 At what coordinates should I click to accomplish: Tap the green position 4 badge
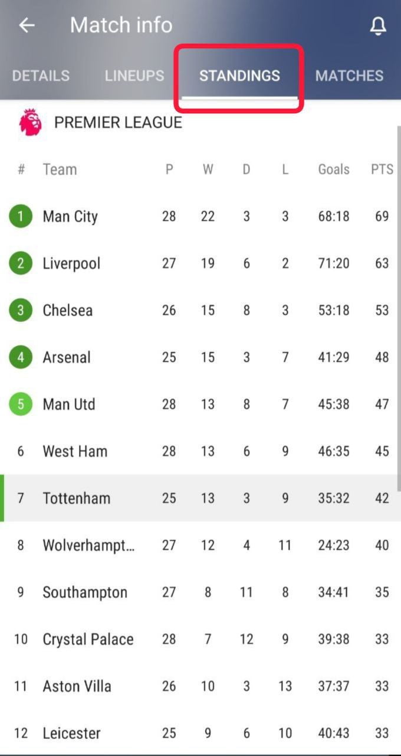pos(21,357)
